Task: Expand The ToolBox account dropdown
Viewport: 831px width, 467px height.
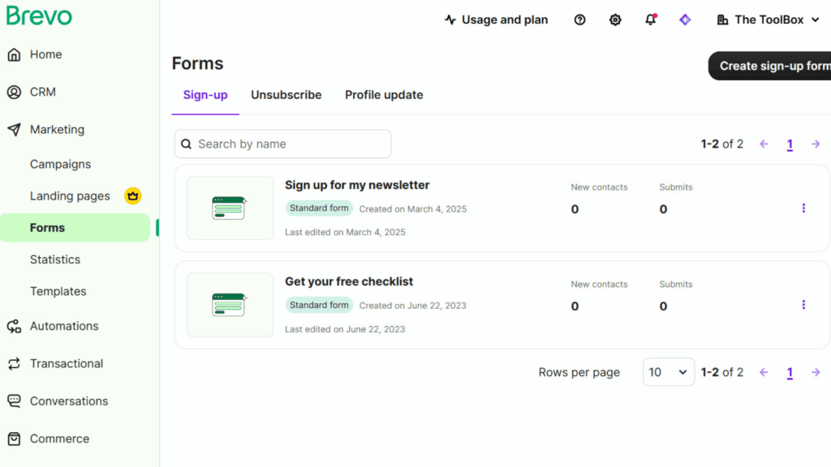Action: click(769, 20)
